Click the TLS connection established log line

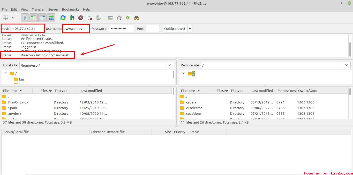[33, 43]
